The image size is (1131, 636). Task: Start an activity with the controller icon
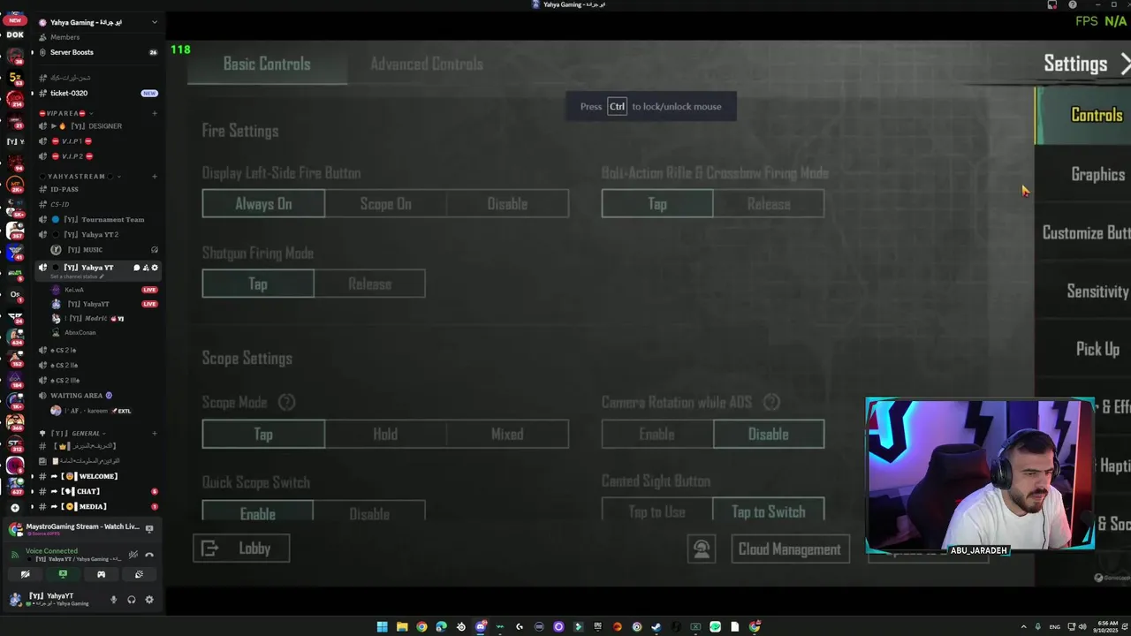click(x=101, y=574)
